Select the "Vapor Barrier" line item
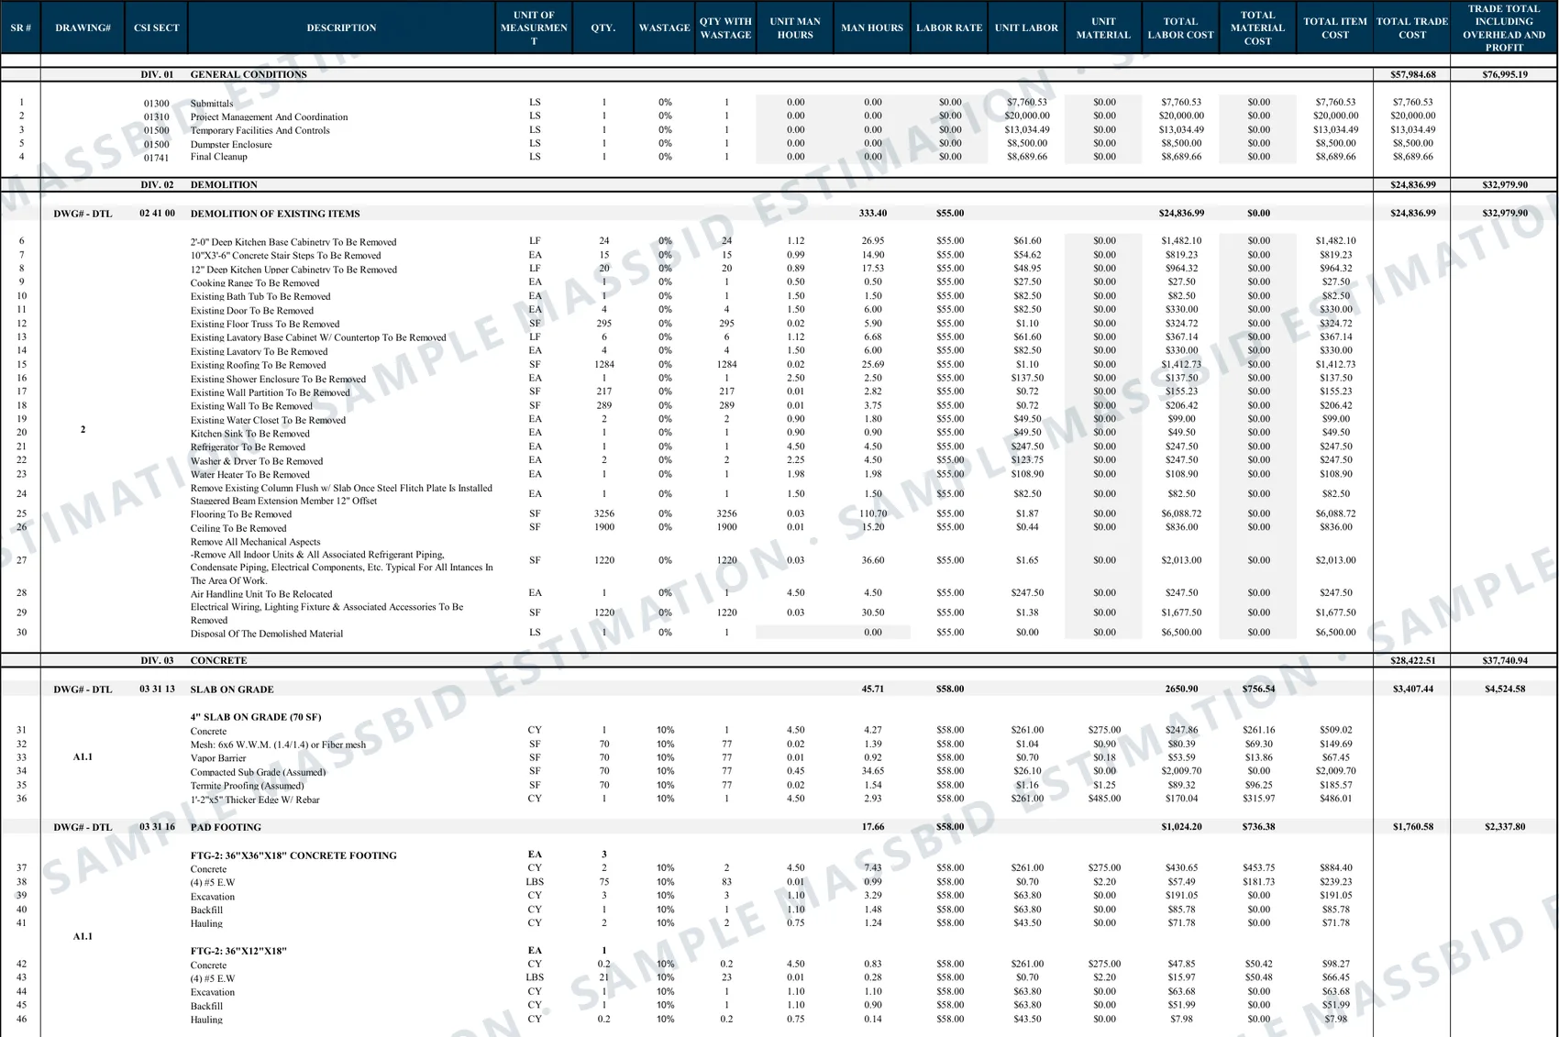1559x1037 pixels. click(218, 758)
